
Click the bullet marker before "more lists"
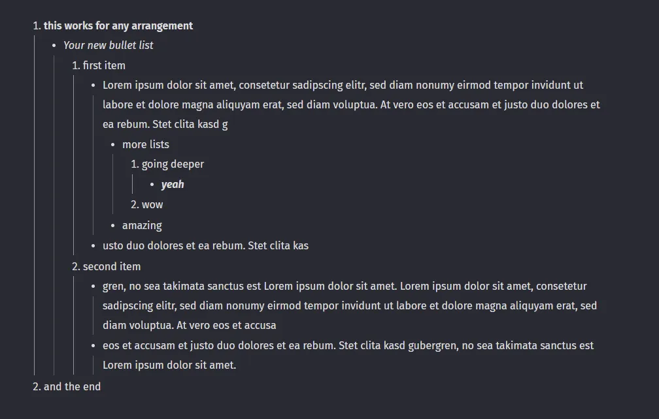[x=113, y=145]
